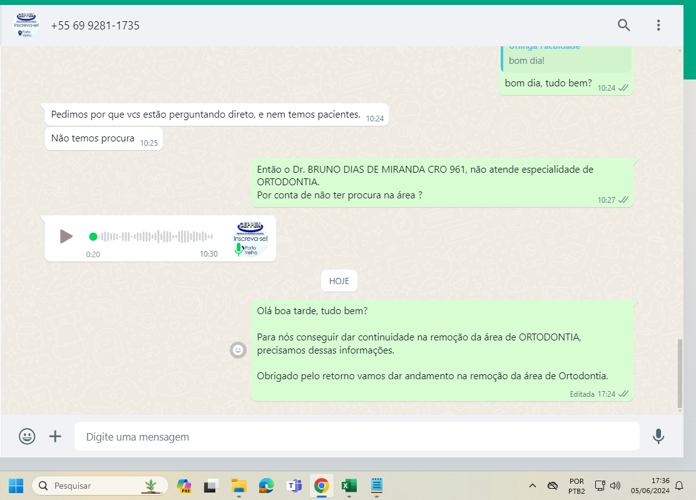
Task: Show hidden system tray icons
Action: click(533, 486)
